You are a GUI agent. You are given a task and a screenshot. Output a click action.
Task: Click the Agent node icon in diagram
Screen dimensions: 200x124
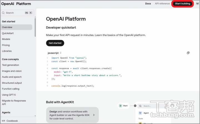coord(140,113)
